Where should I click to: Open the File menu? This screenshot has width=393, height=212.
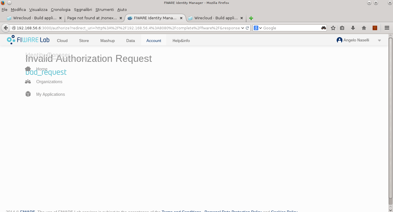pyautogui.click(x=5, y=9)
